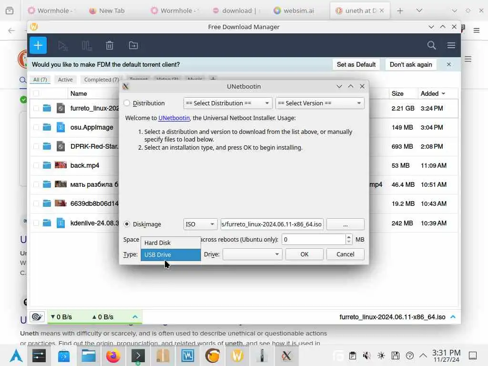Open folder icon for DPRK-Red-Star row
Viewport: 488px width, 366px height.
click(47, 146)
